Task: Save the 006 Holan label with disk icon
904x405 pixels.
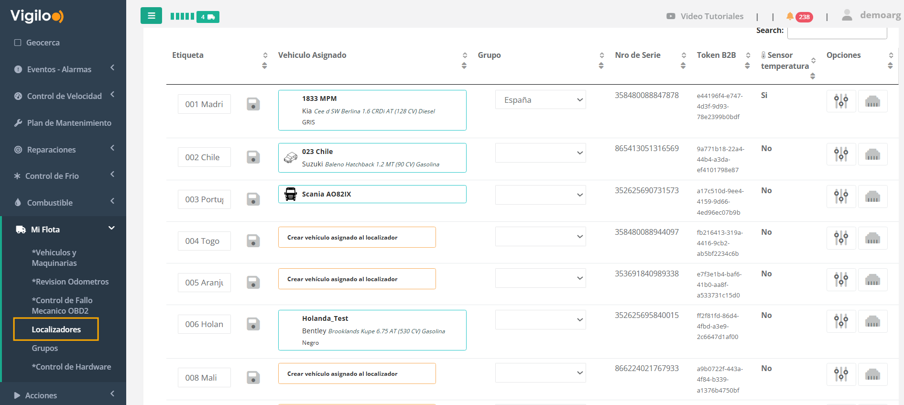Action: (x=253, y=324)
